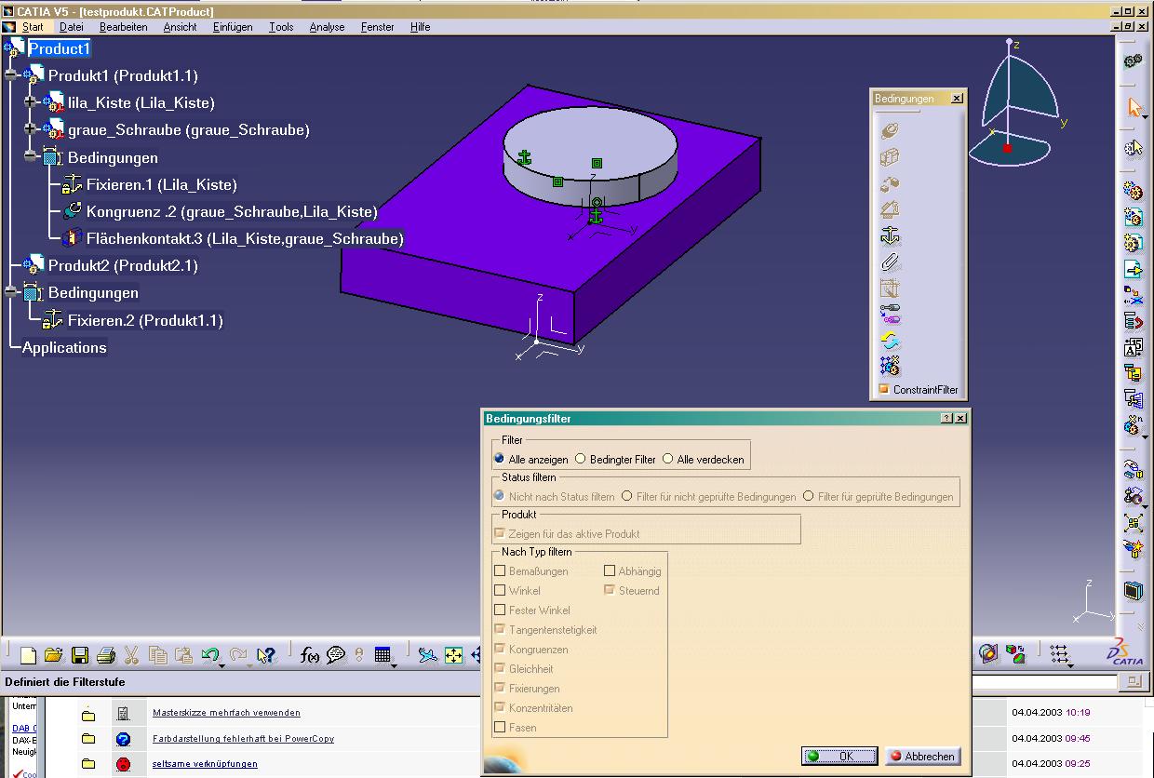Toggle the 'Winkel' checkbox
Screen dimensions: 1154x778
coord(501,590)
